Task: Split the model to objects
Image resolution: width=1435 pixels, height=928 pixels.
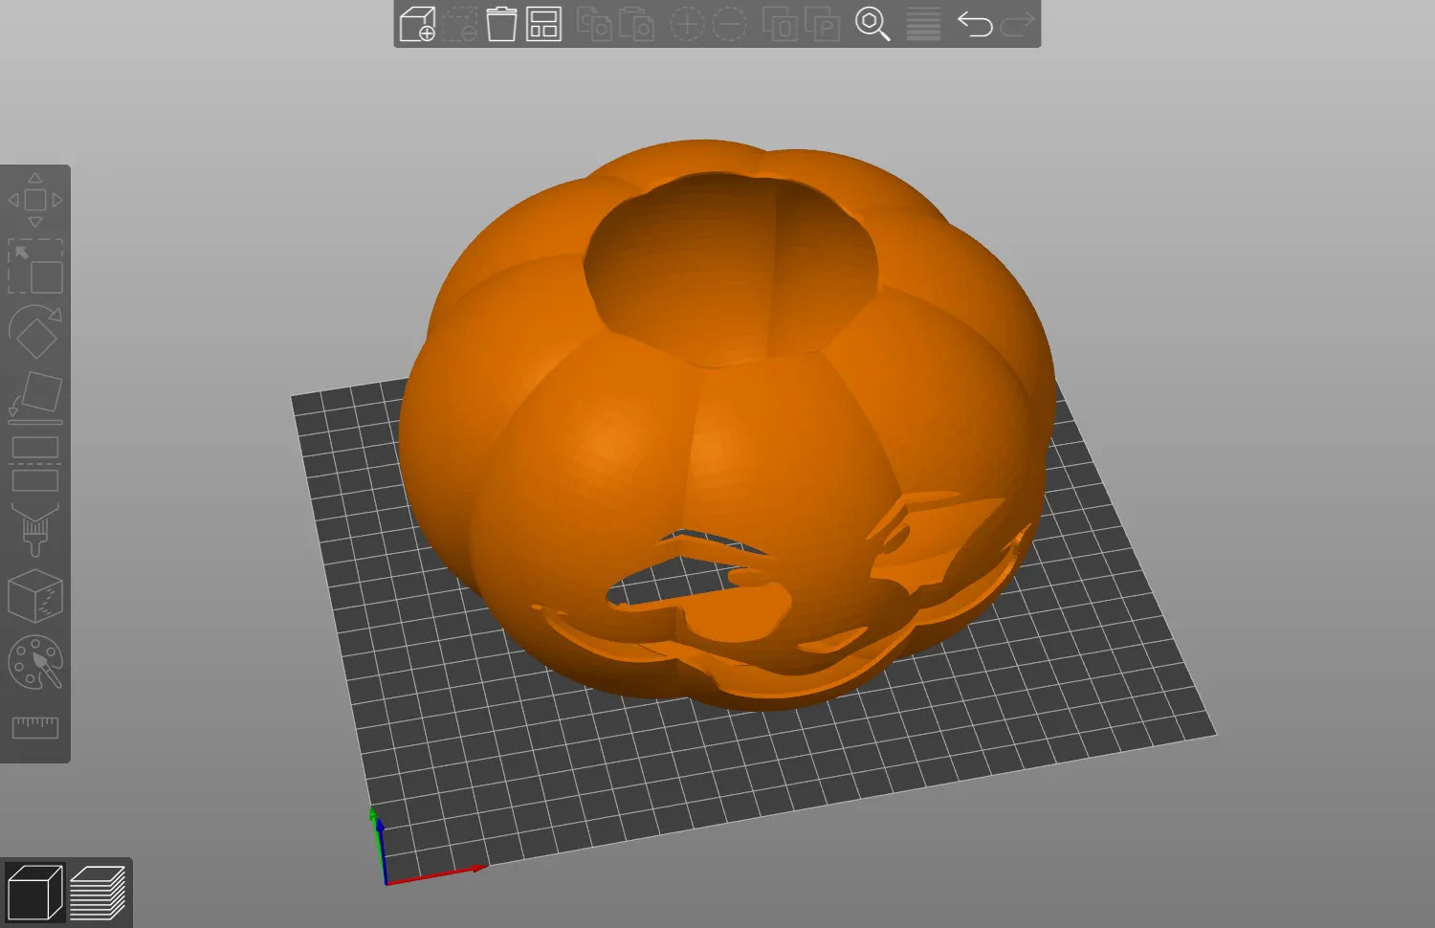Action: 780,24
